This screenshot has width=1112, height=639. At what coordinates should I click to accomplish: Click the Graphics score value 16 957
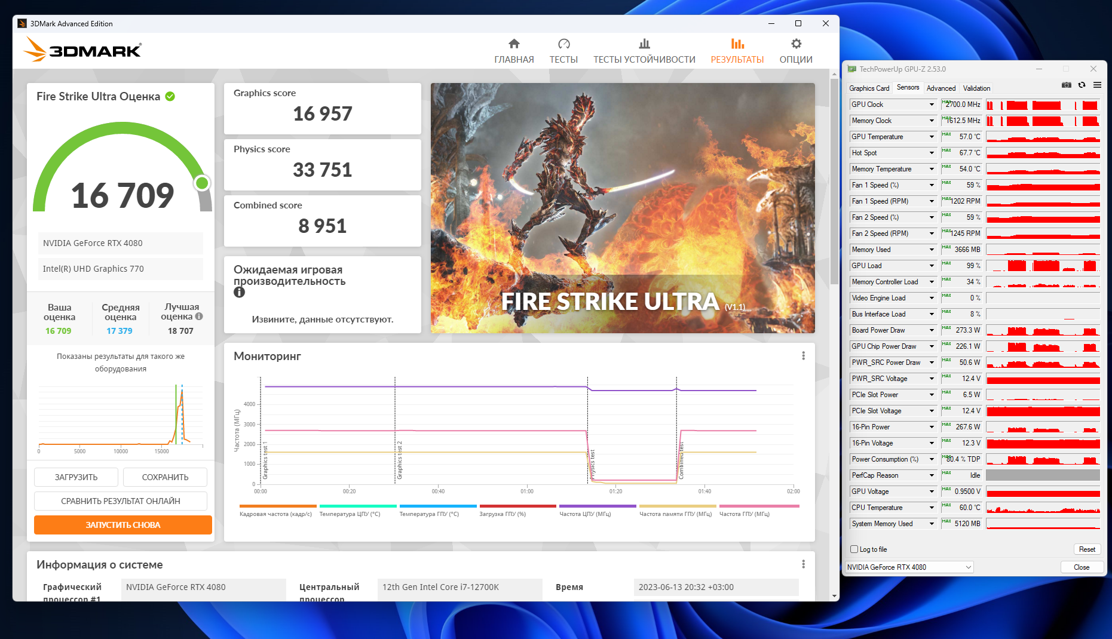click(323, 113)
